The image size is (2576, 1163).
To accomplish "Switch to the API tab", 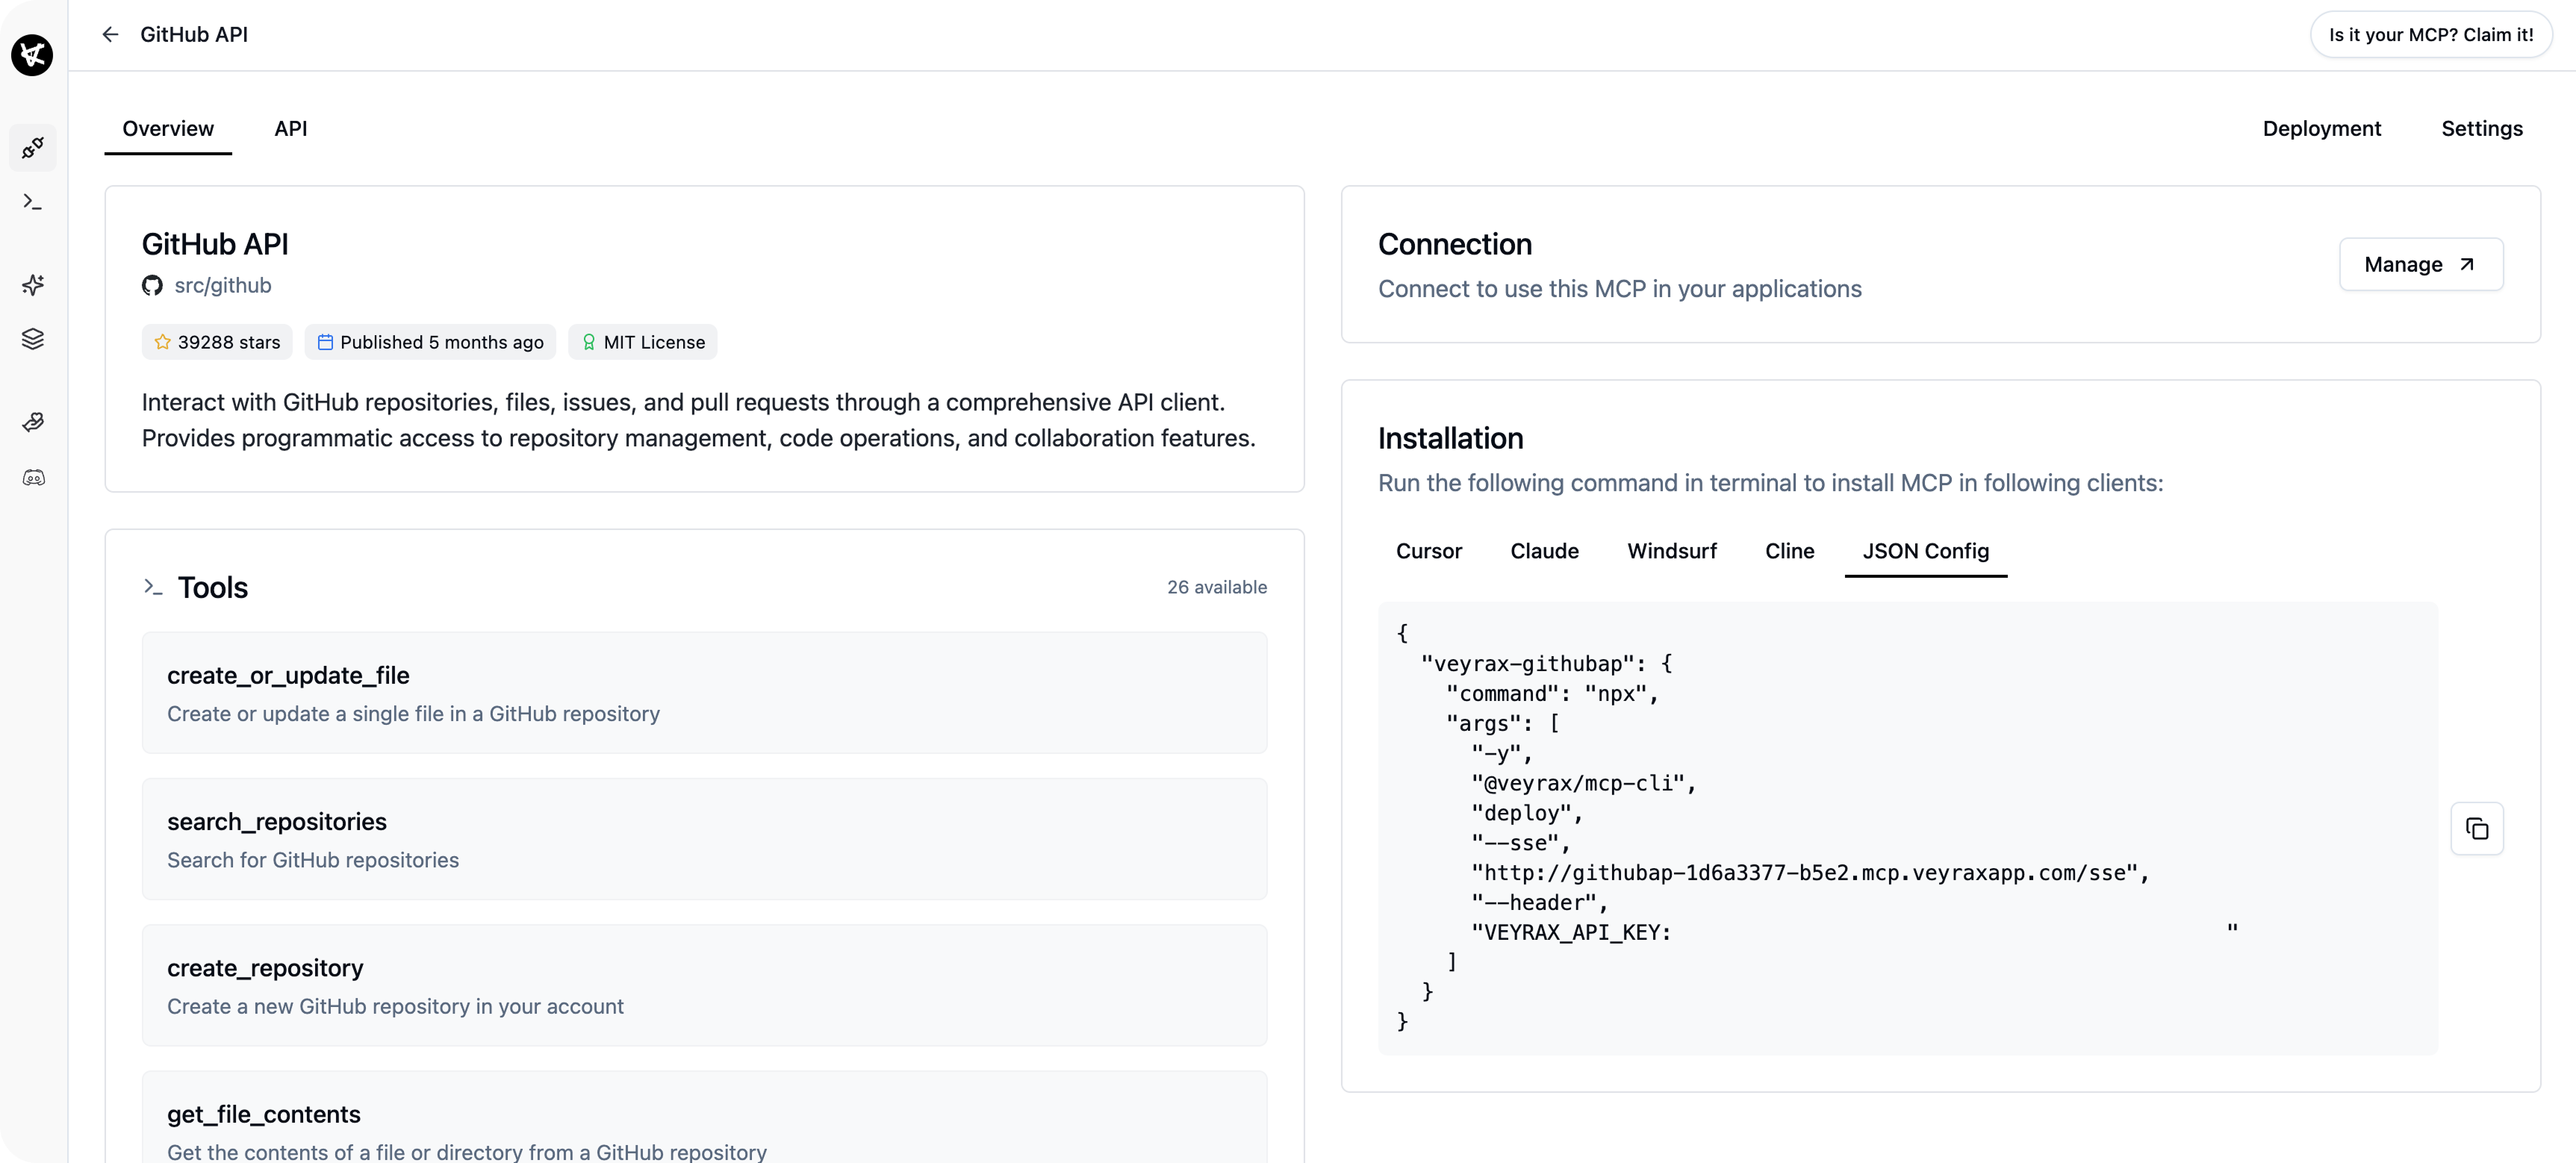I will click(291, 129).
